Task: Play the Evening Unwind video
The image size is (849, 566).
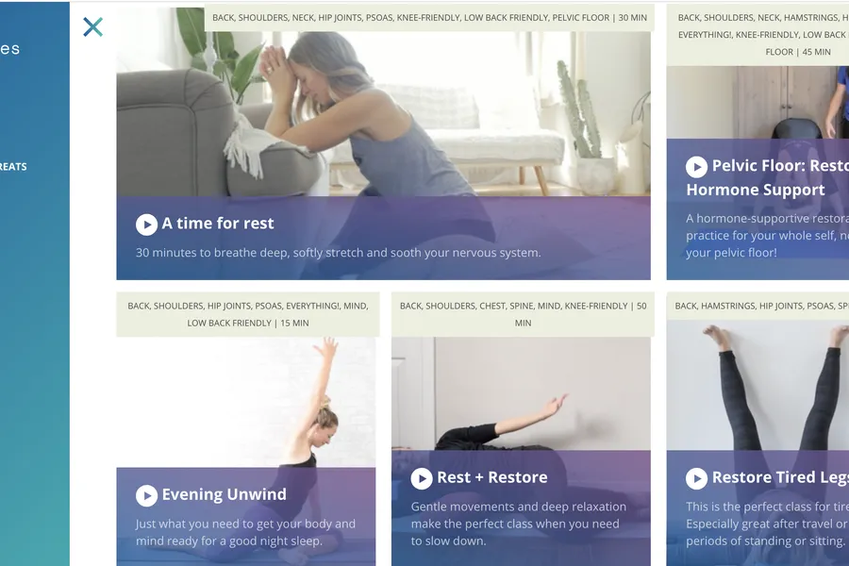Action: pyautogui.click(x=146, y=495)
